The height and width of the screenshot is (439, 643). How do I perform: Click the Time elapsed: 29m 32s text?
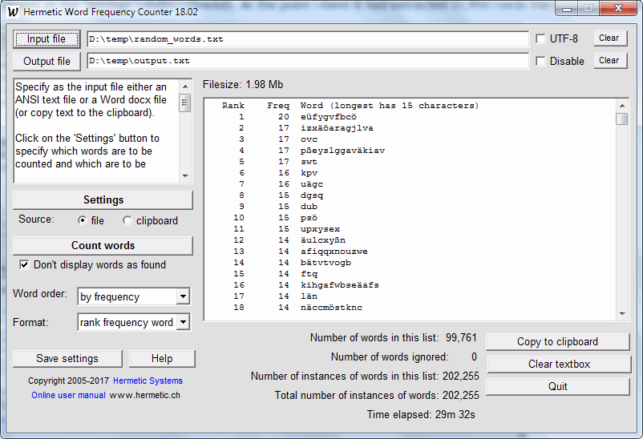421,415
